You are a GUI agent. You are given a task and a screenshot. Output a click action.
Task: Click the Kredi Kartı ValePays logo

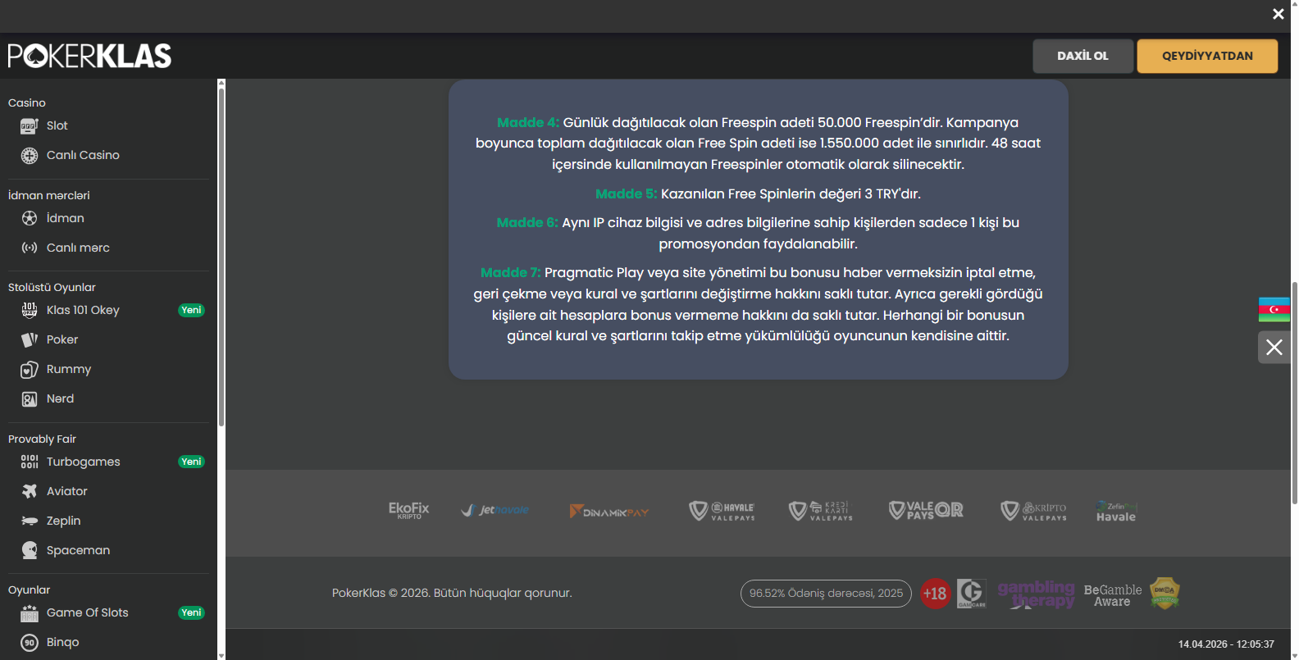(x=821, y=511)
